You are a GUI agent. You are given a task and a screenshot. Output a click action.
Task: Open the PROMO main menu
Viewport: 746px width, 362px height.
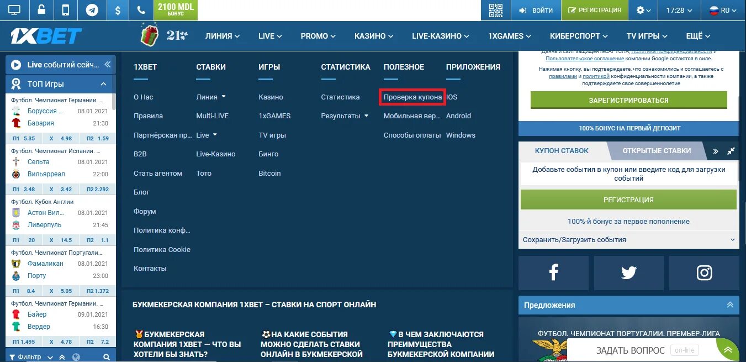point(318,36)
